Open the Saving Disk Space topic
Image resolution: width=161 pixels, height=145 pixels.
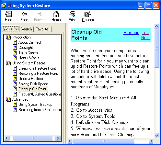(33, 84)
